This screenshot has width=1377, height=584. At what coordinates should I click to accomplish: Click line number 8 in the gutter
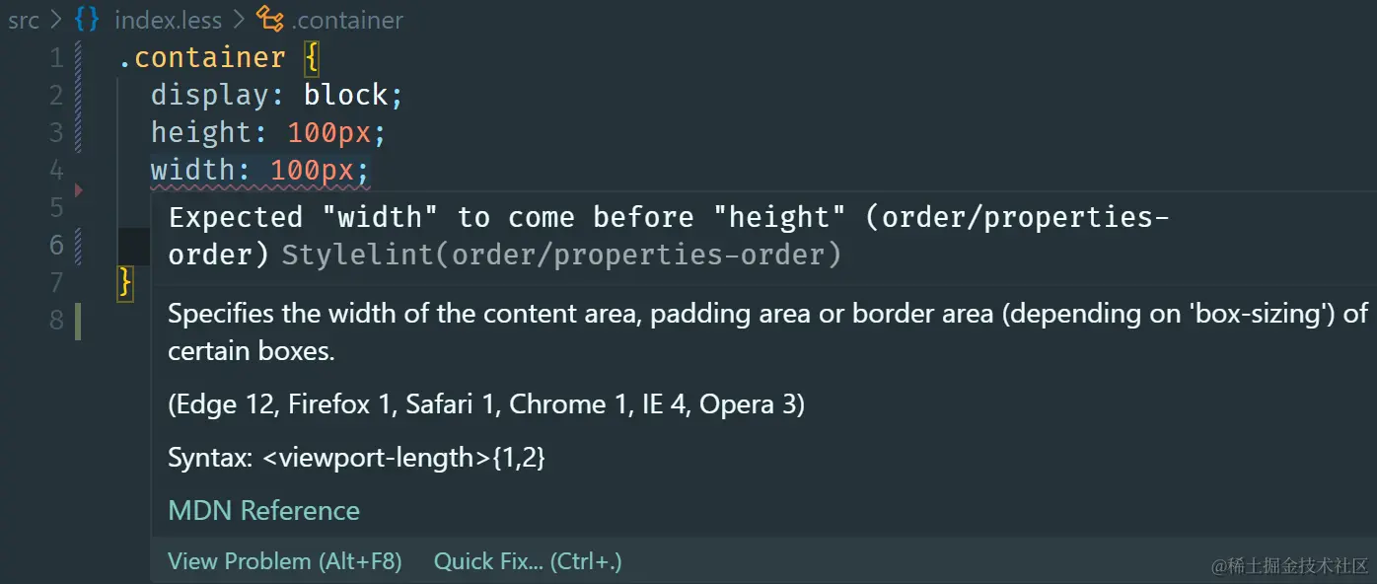[56, 320]
